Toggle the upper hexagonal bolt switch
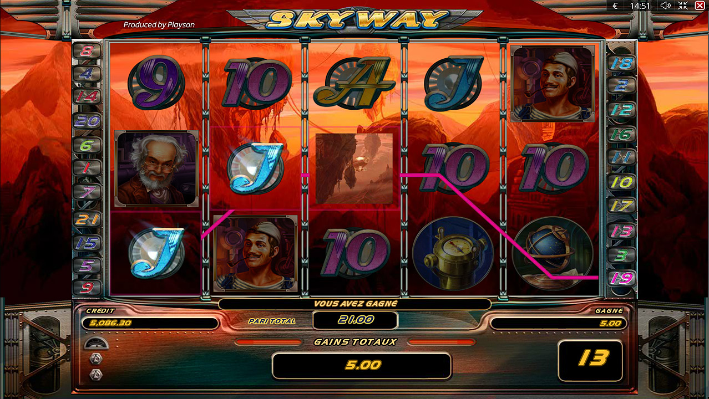Image resolution: width=709 pixels, height=399 pixels. (96, 358)
